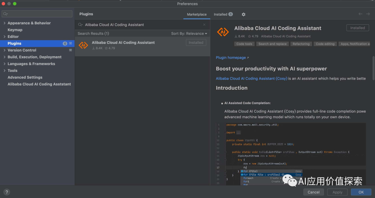Open the Sort By: Relevance dropdown

click(189, 33)
